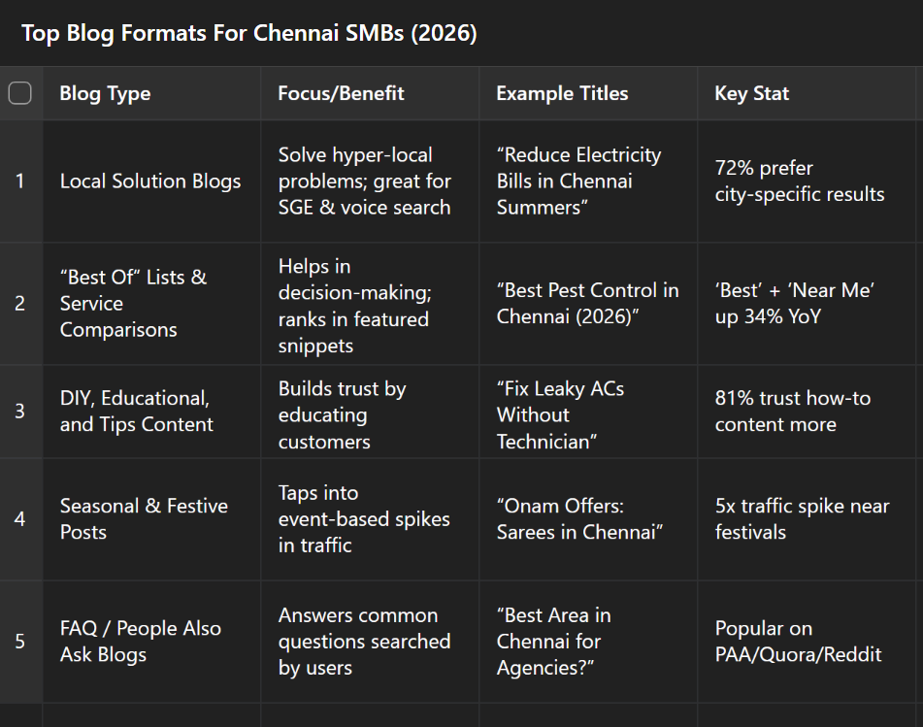Click the Seasonal & Festive Posts cell
Viewport: 923px width, 727px height.
coord(151,520)
